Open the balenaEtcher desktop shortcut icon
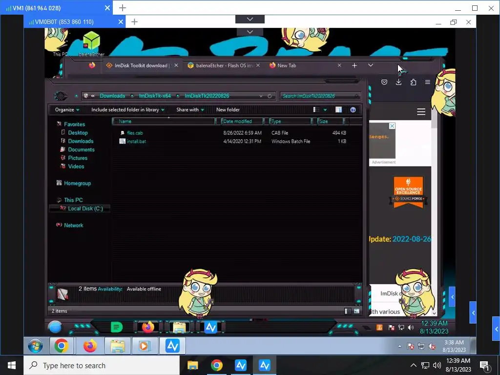Image resolution: width=500 pixels, height=375 pixels. coord(91,43)
